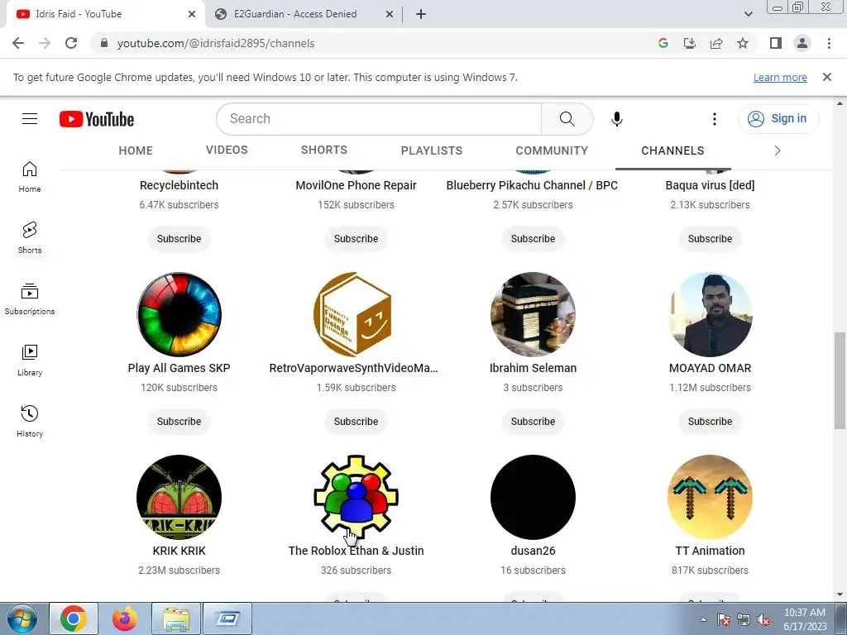
Task: Click the address bar URL
Action: (x=216, y=43)
